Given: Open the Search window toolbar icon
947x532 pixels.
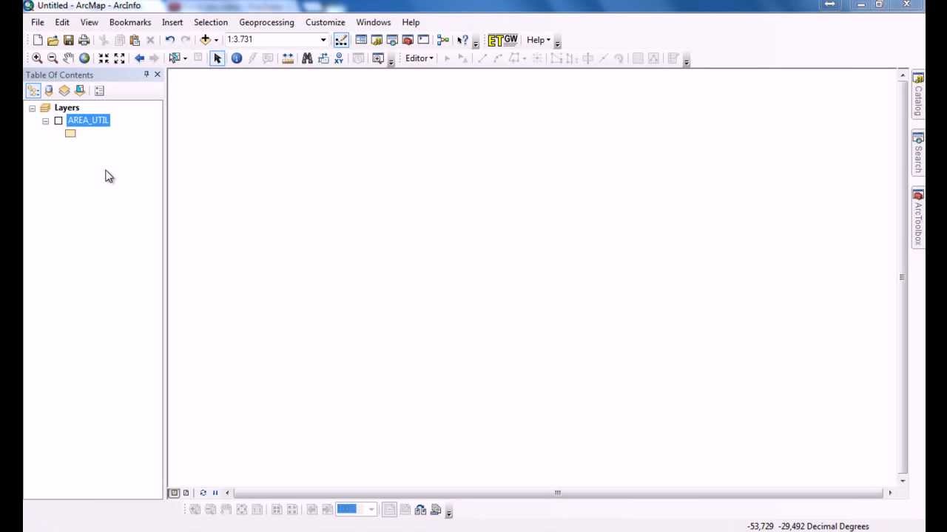Looking at the screenshot, I should [x=392, y=40].
